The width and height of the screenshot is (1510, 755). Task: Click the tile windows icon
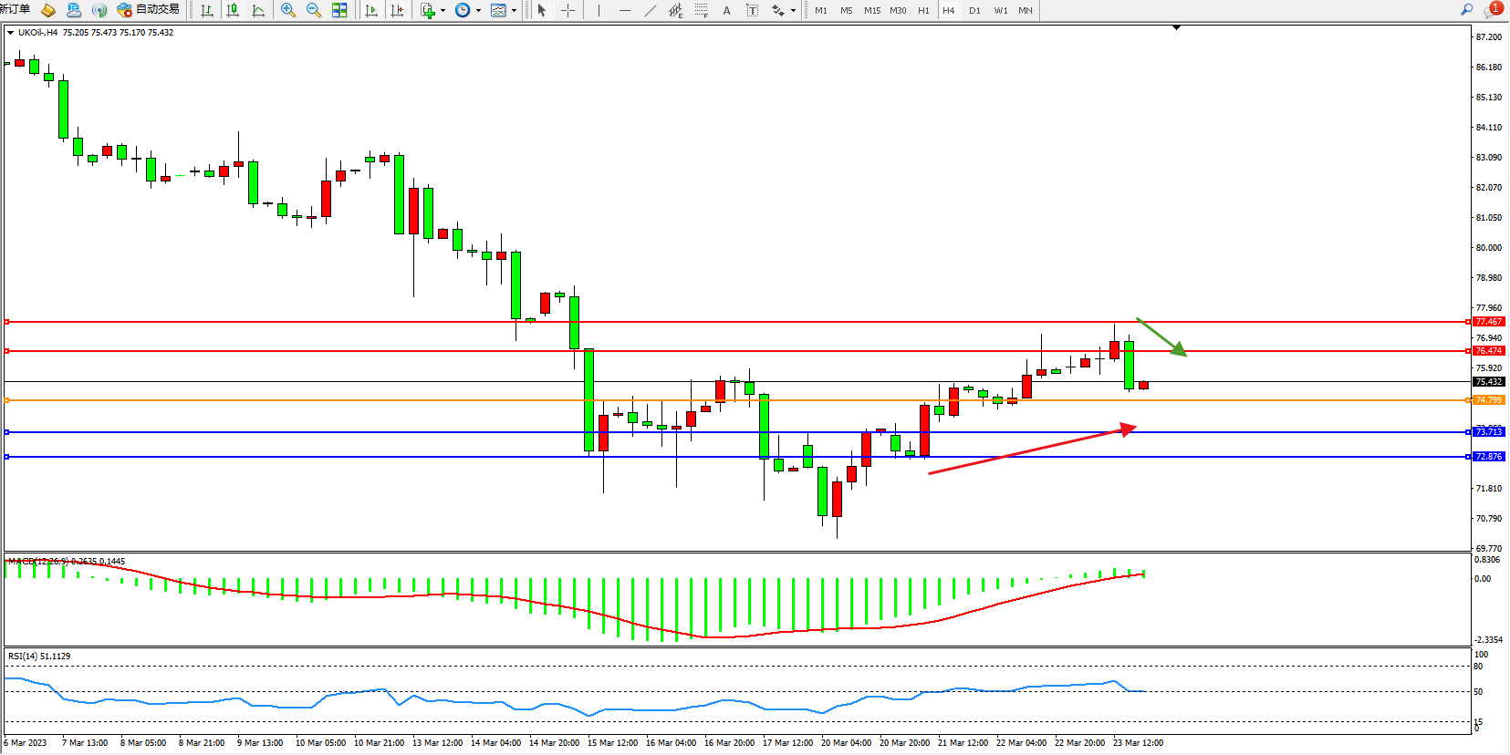pyautogui.click(x=339, y=10)
